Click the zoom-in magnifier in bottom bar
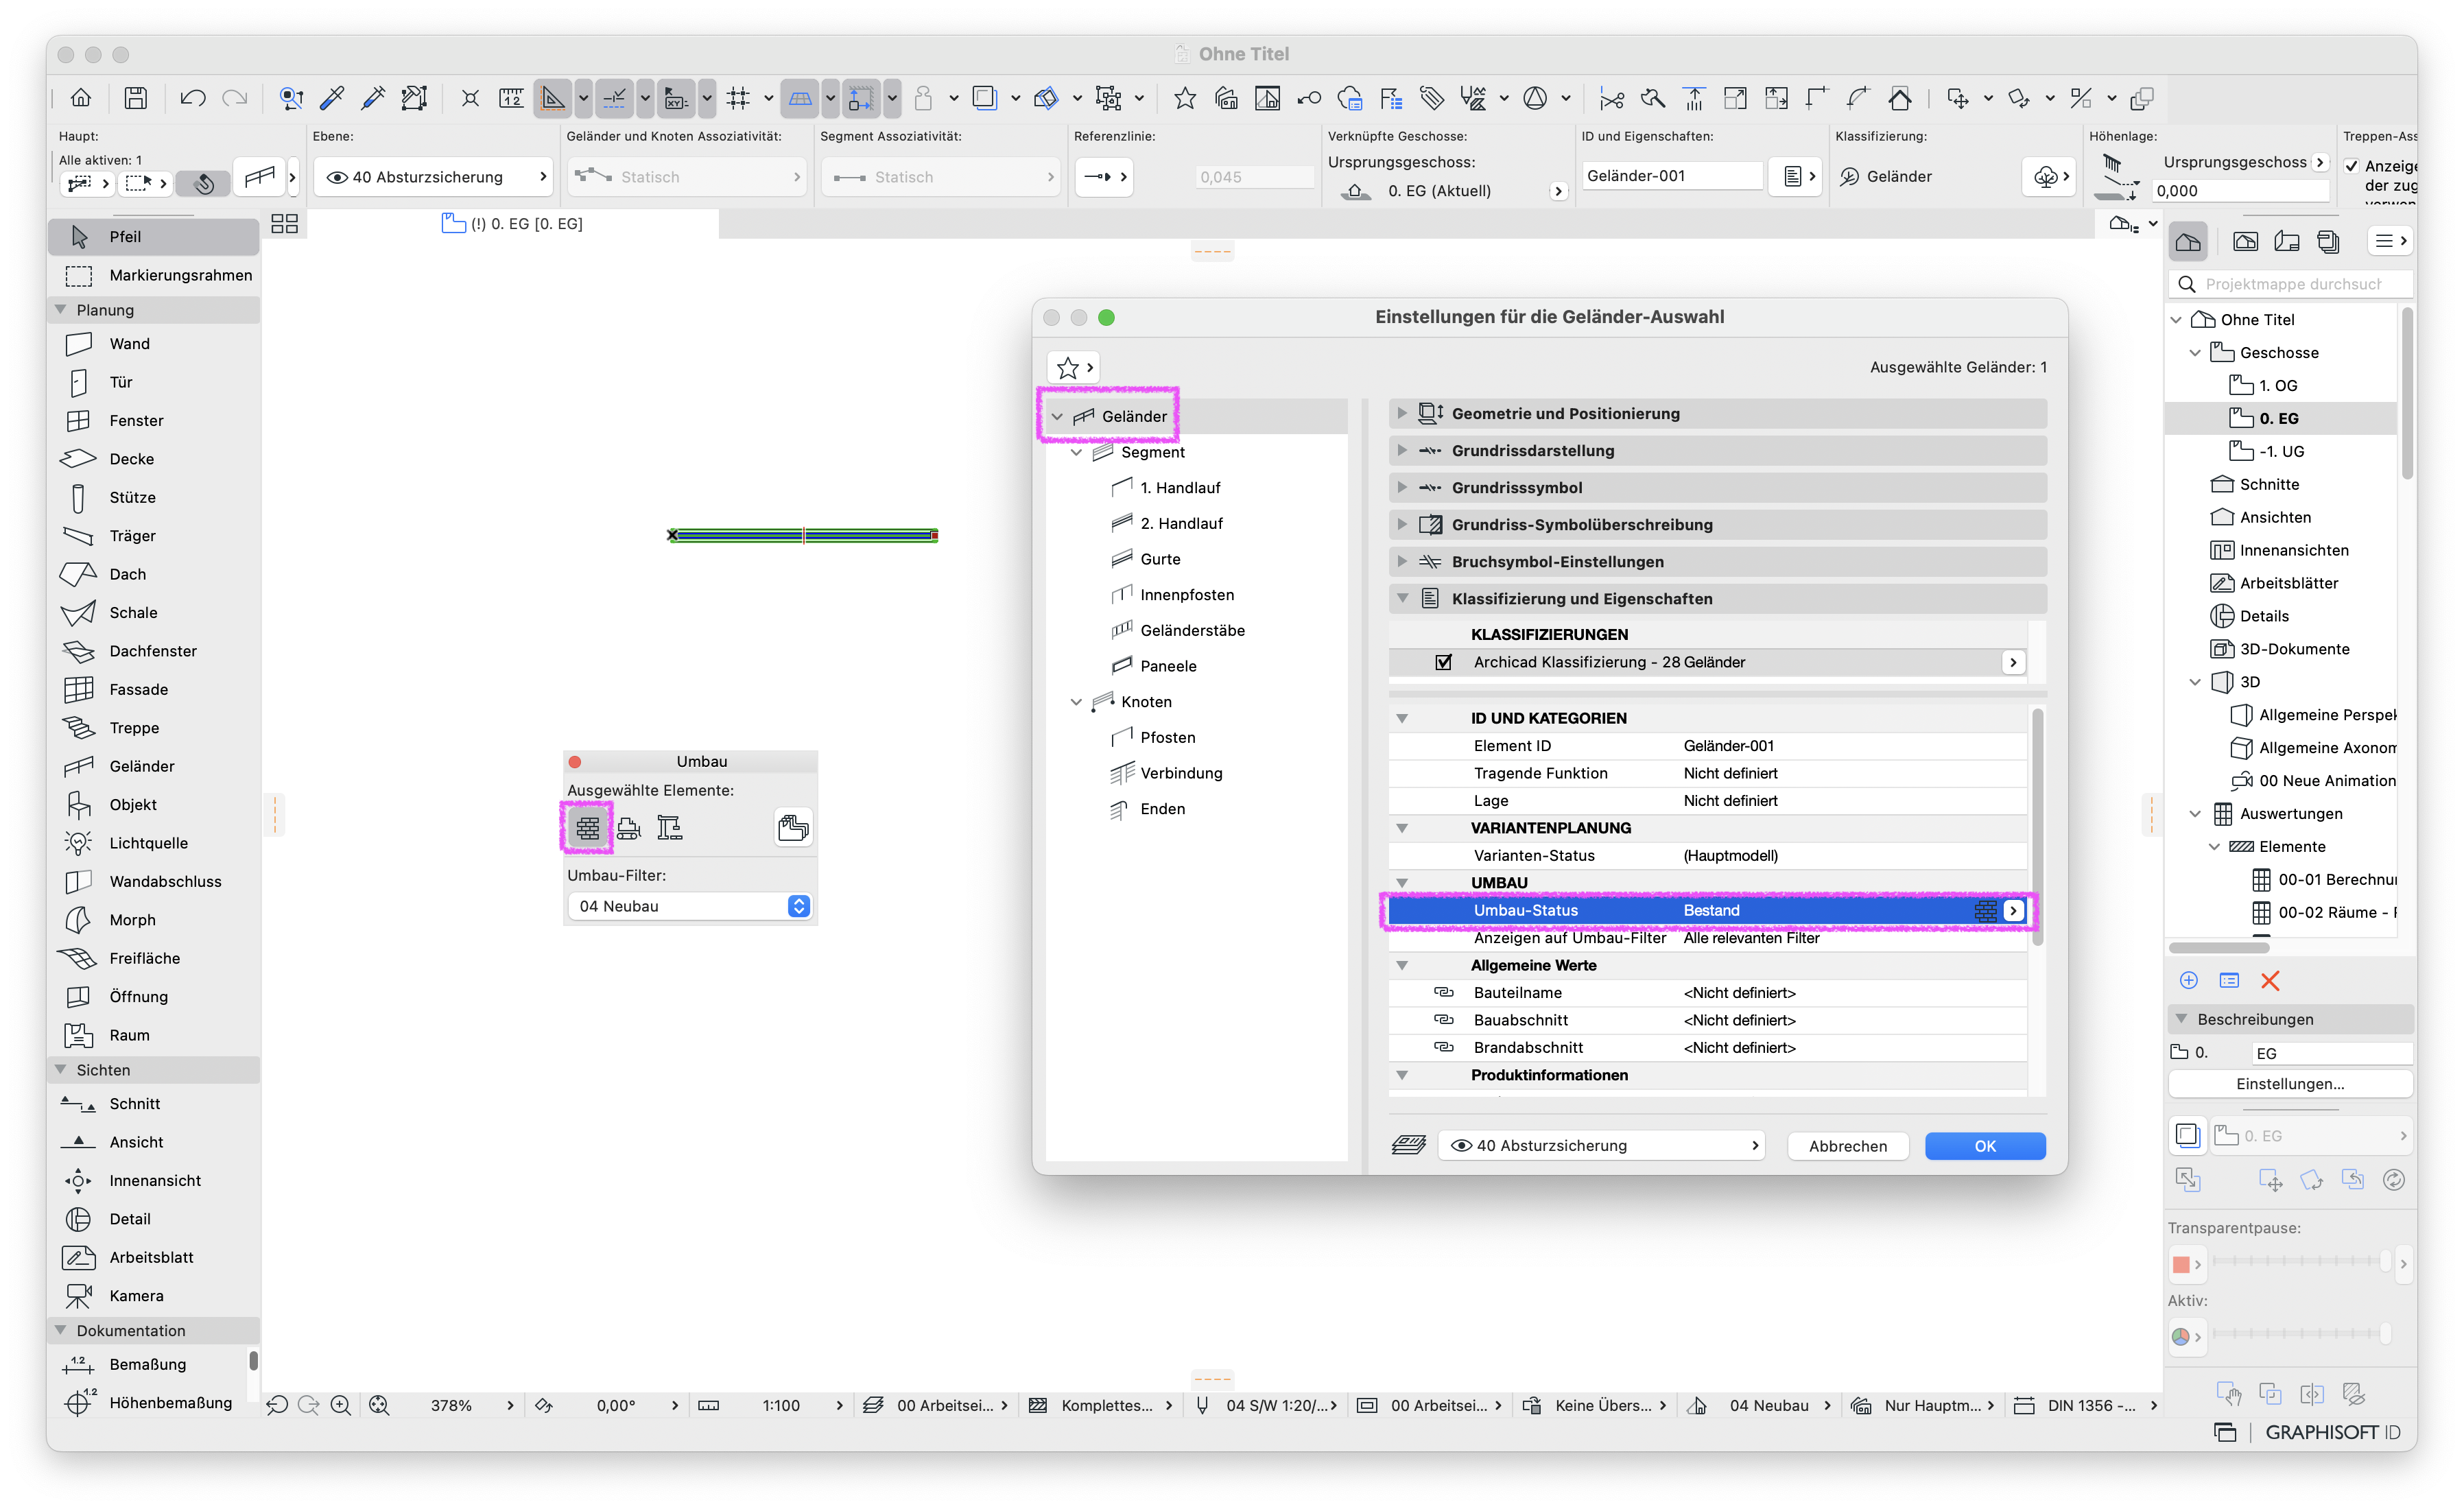 pyautogui.click(x=340, y=1405)
